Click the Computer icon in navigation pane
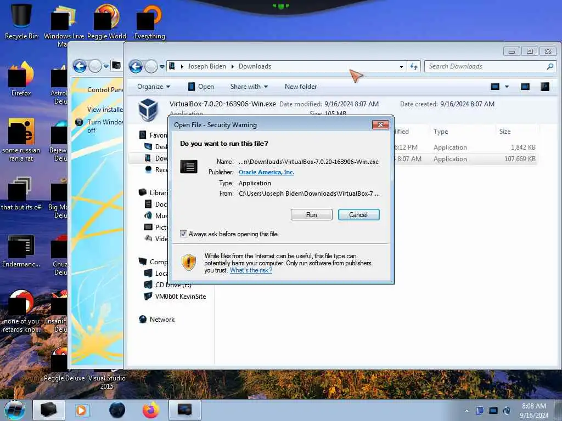The height and width of the screenshot is (421, 562). tap(143, 261)
